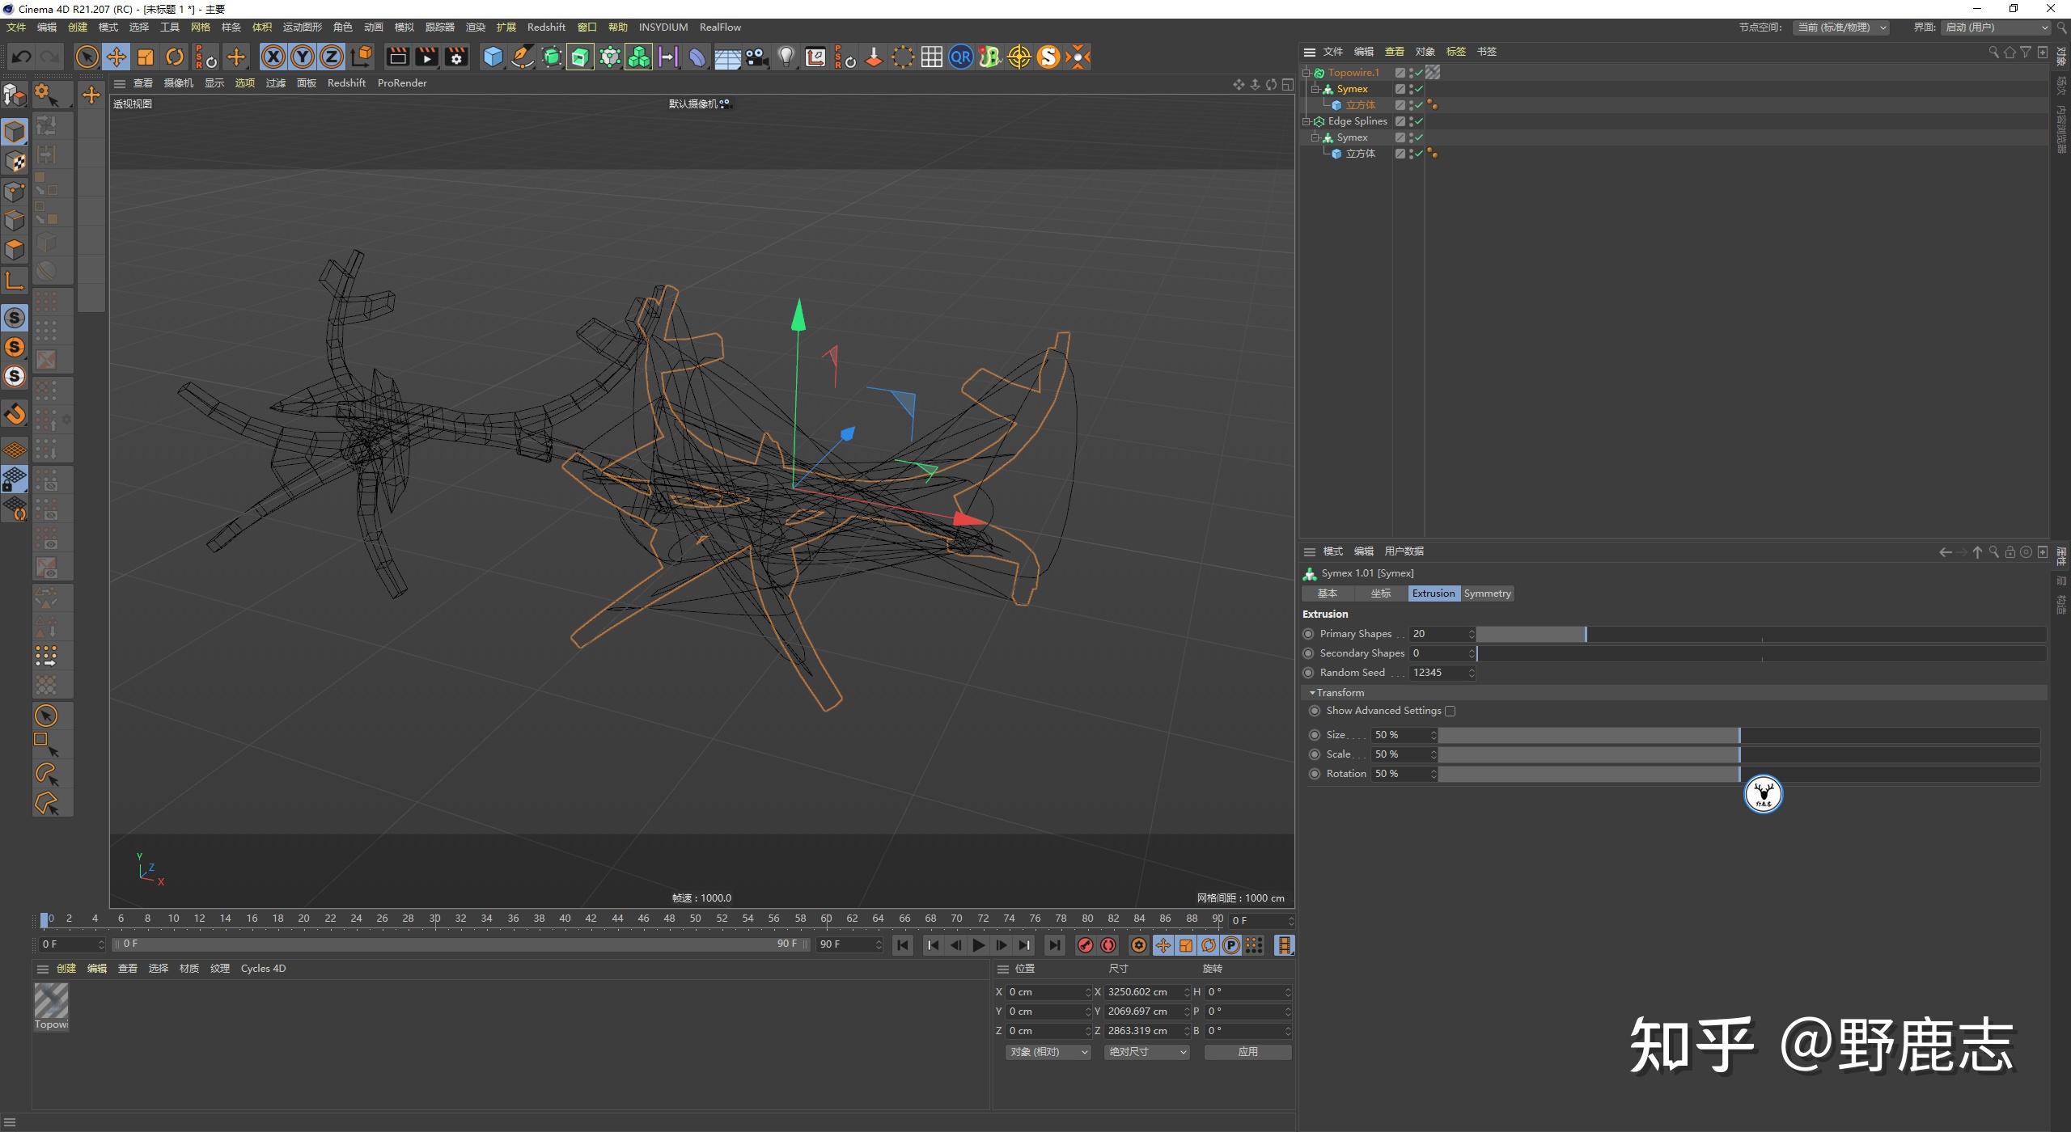
Task: Click the Undo arrow icon
Action: pyautogui.click(x=22, y=57)
